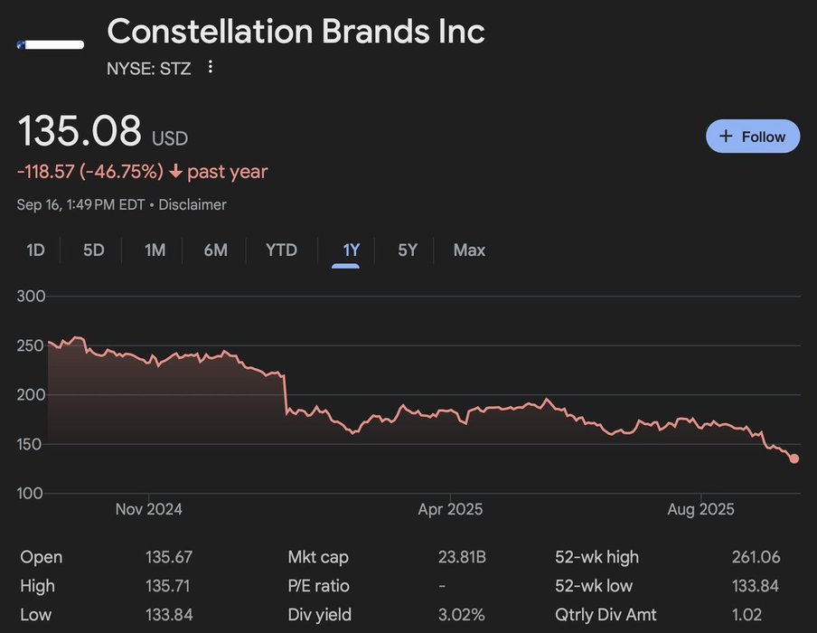Image resolution: width=817 pixels, height=633 pixels.
Task: Open the three-dot options menu beside NYSE: STZ
Action: [211, 67]
